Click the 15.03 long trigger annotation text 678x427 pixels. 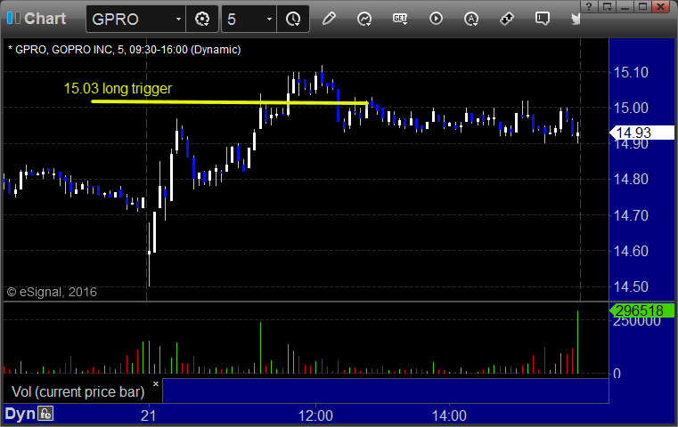click(x=118, y=88)
